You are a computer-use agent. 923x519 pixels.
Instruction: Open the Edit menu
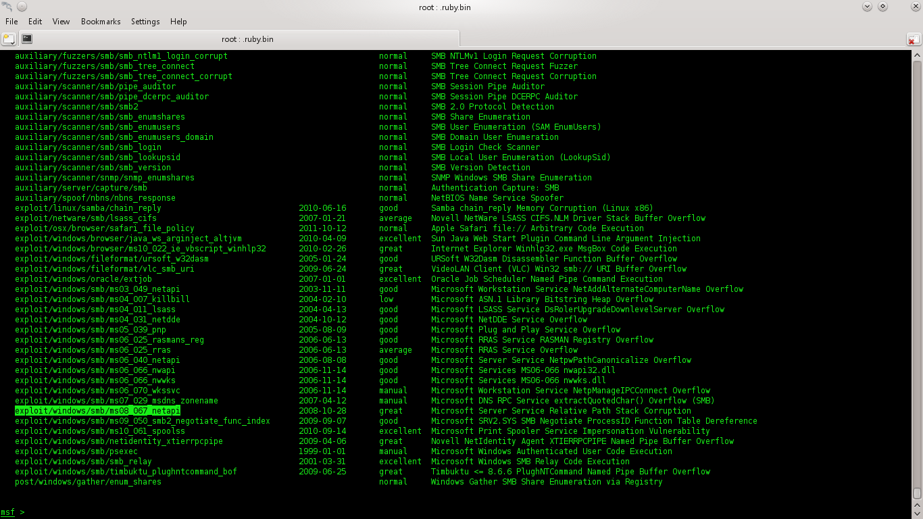click(x=35, y=22)
